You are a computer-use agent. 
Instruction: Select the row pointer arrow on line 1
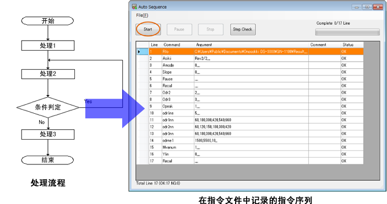coord(139,52)
